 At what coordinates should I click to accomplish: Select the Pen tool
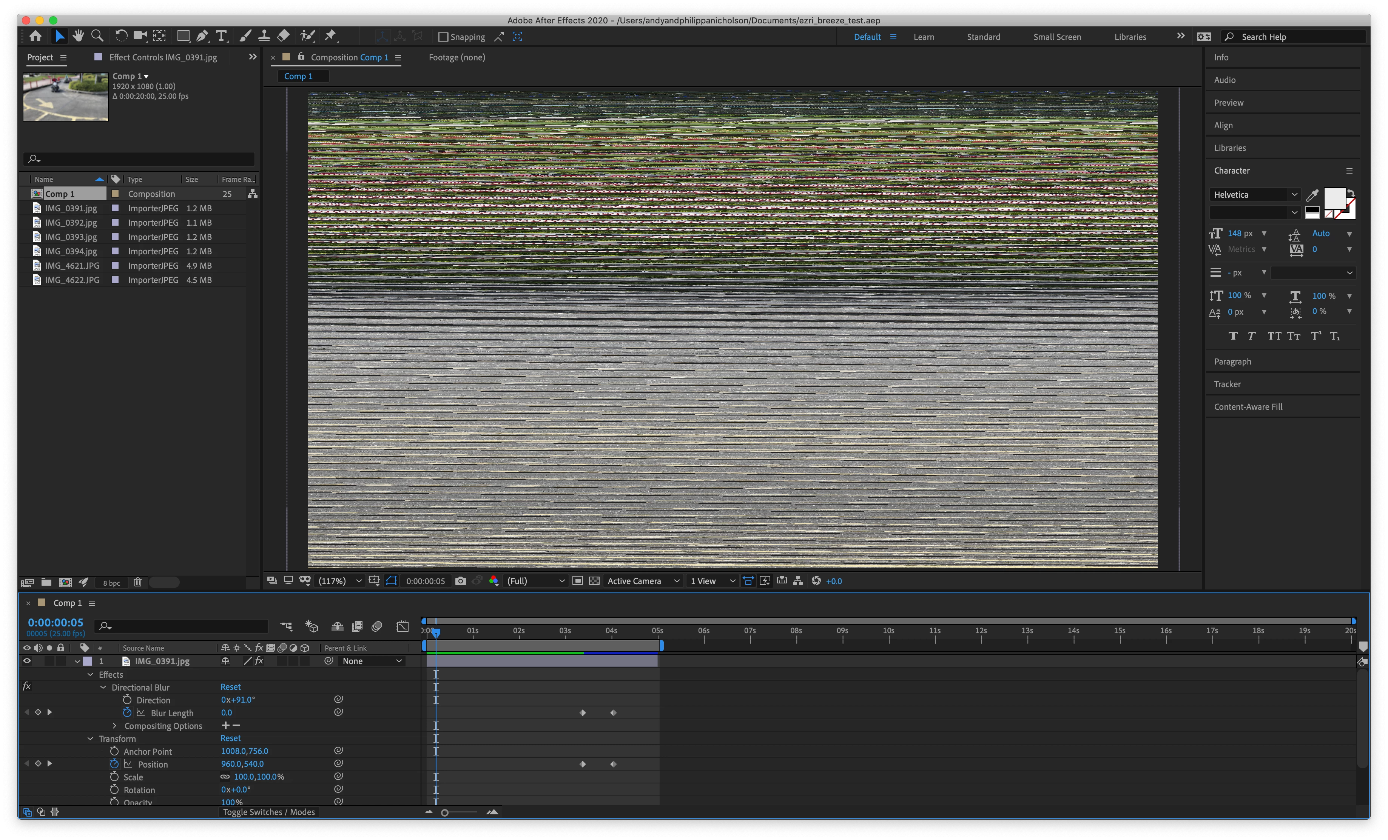click(202, 36)
